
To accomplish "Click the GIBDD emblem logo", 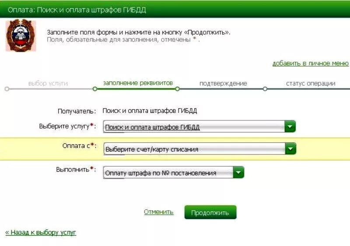I will click(x=21, y=35).
